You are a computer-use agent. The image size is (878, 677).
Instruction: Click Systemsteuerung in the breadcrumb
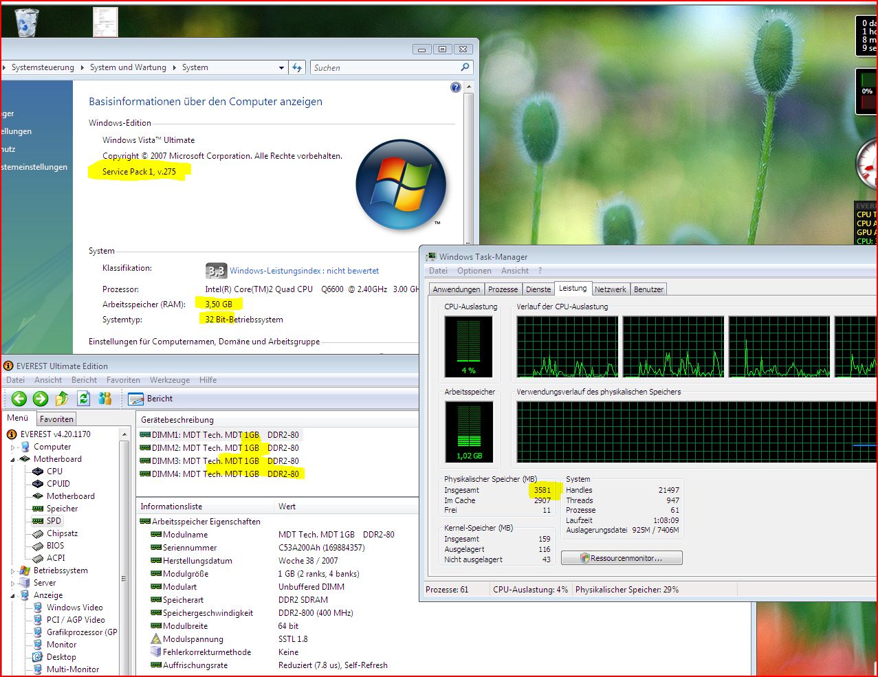(x=43, y=67)
